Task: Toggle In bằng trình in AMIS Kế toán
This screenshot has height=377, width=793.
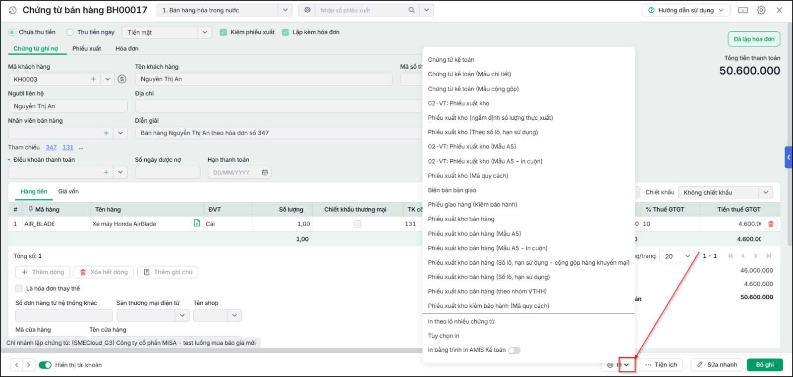Action: point(514,350)
